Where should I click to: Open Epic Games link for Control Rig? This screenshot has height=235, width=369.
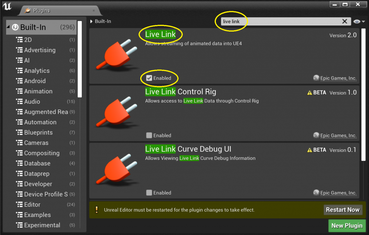click(338, 135)
